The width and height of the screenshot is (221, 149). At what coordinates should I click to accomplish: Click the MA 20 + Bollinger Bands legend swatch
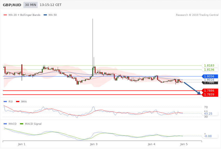(x=5, y=15)
